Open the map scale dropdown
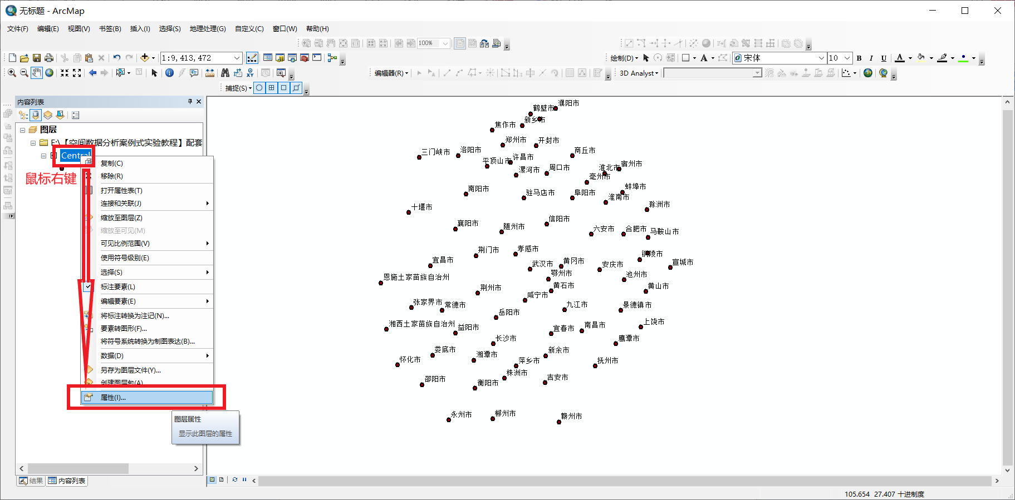Viewport: 1015px width, 500px height. click(x=237, y=58)
